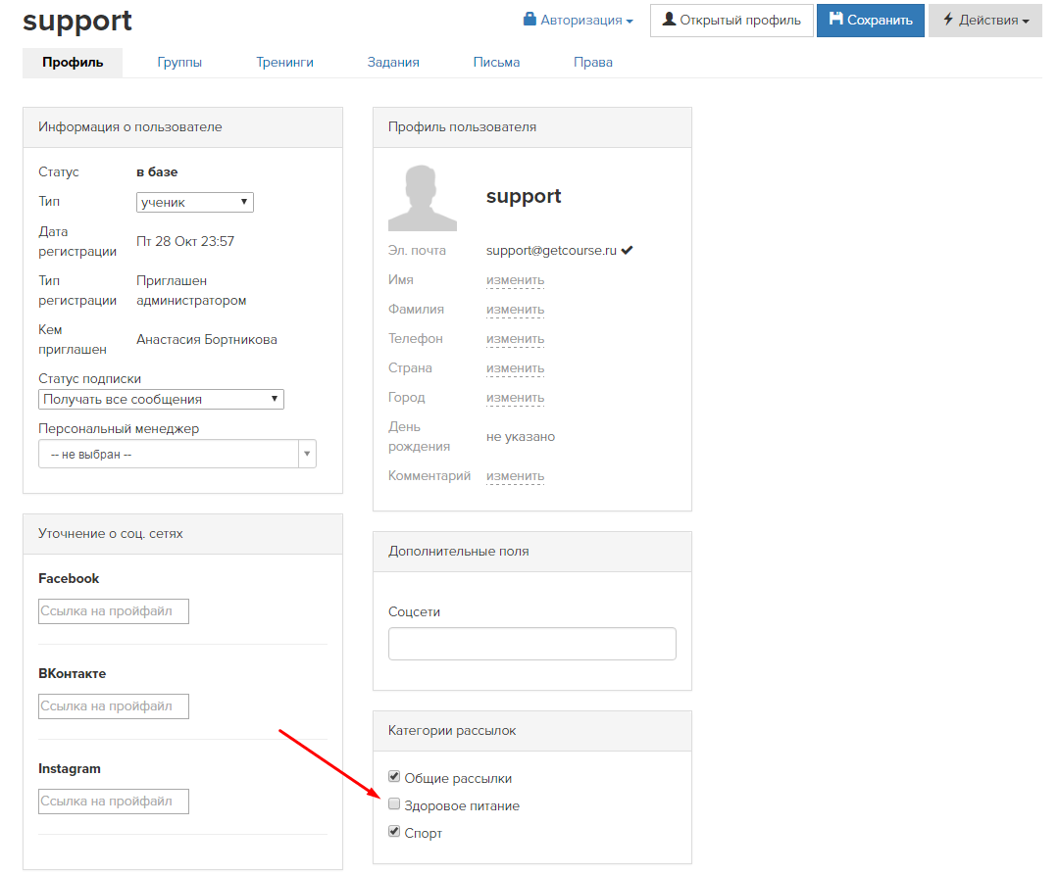The height and width of the screenshot is (875, 1059).
Task: Go to the Задания tab
Action: click(x=393, y=62)
